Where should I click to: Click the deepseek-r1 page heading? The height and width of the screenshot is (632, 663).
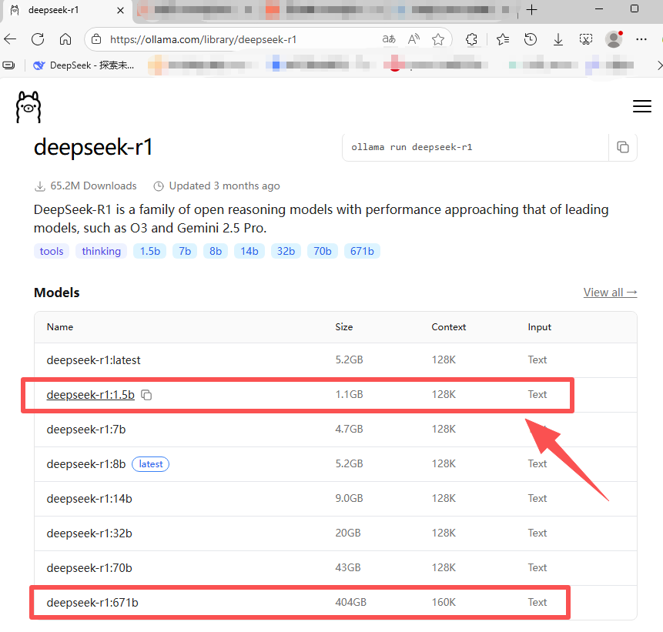coord(93,148)
